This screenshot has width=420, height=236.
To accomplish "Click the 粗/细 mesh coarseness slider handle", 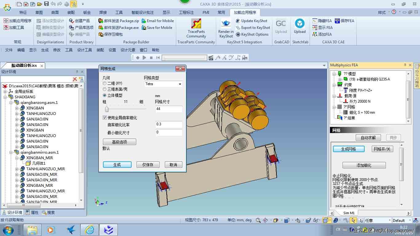I will [107, 109].
